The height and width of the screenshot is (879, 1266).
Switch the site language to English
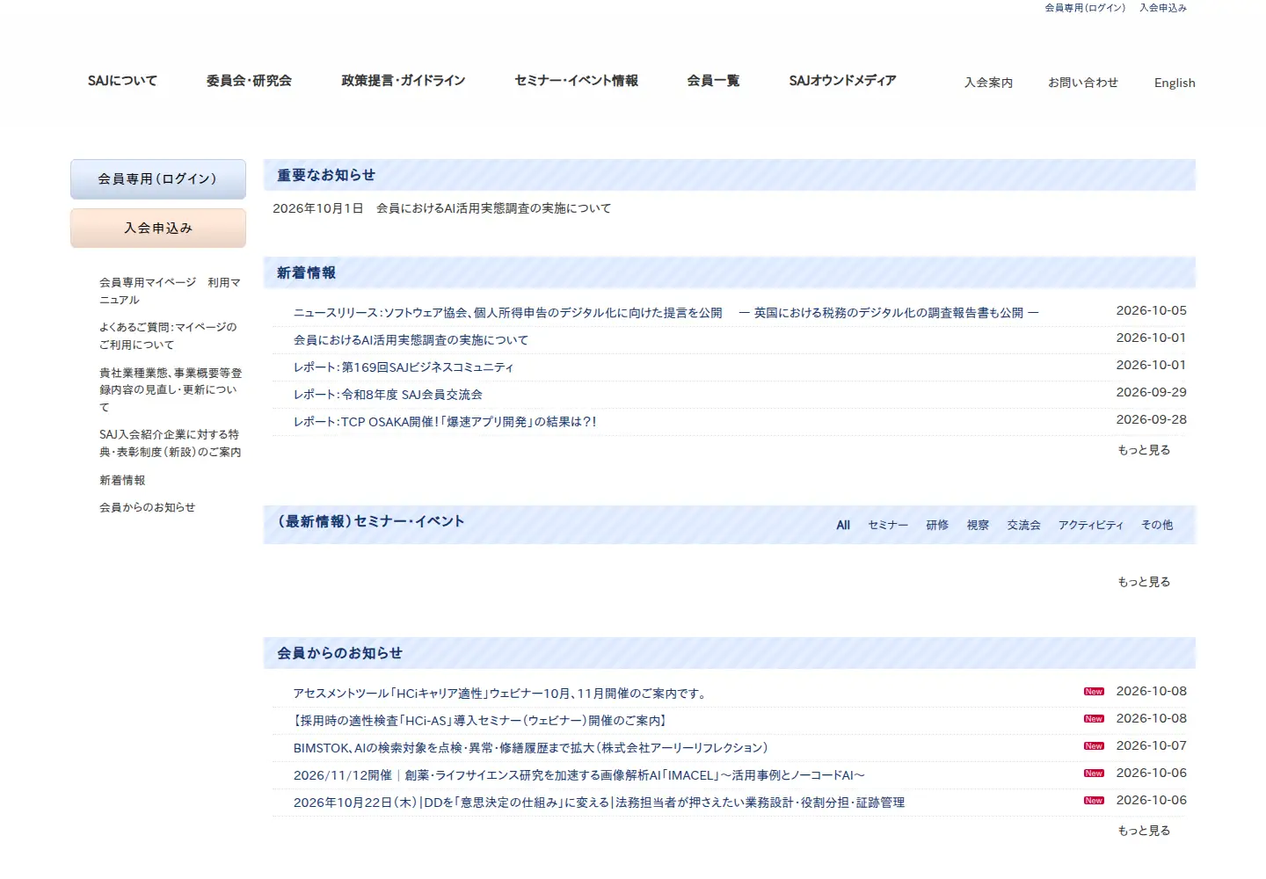click(x=1175, y=83)
